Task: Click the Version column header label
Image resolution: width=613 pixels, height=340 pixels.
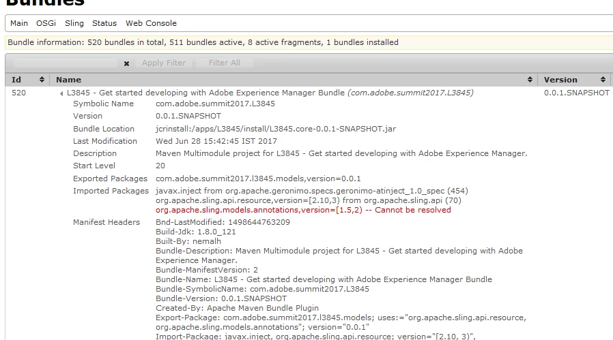Action: (560, 80)
